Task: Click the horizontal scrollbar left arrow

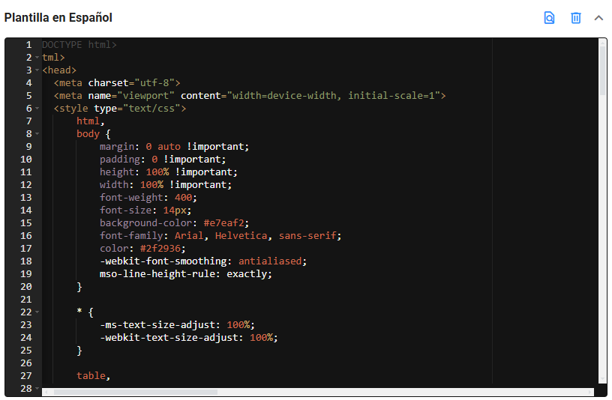Action: [x=46, y=392]
